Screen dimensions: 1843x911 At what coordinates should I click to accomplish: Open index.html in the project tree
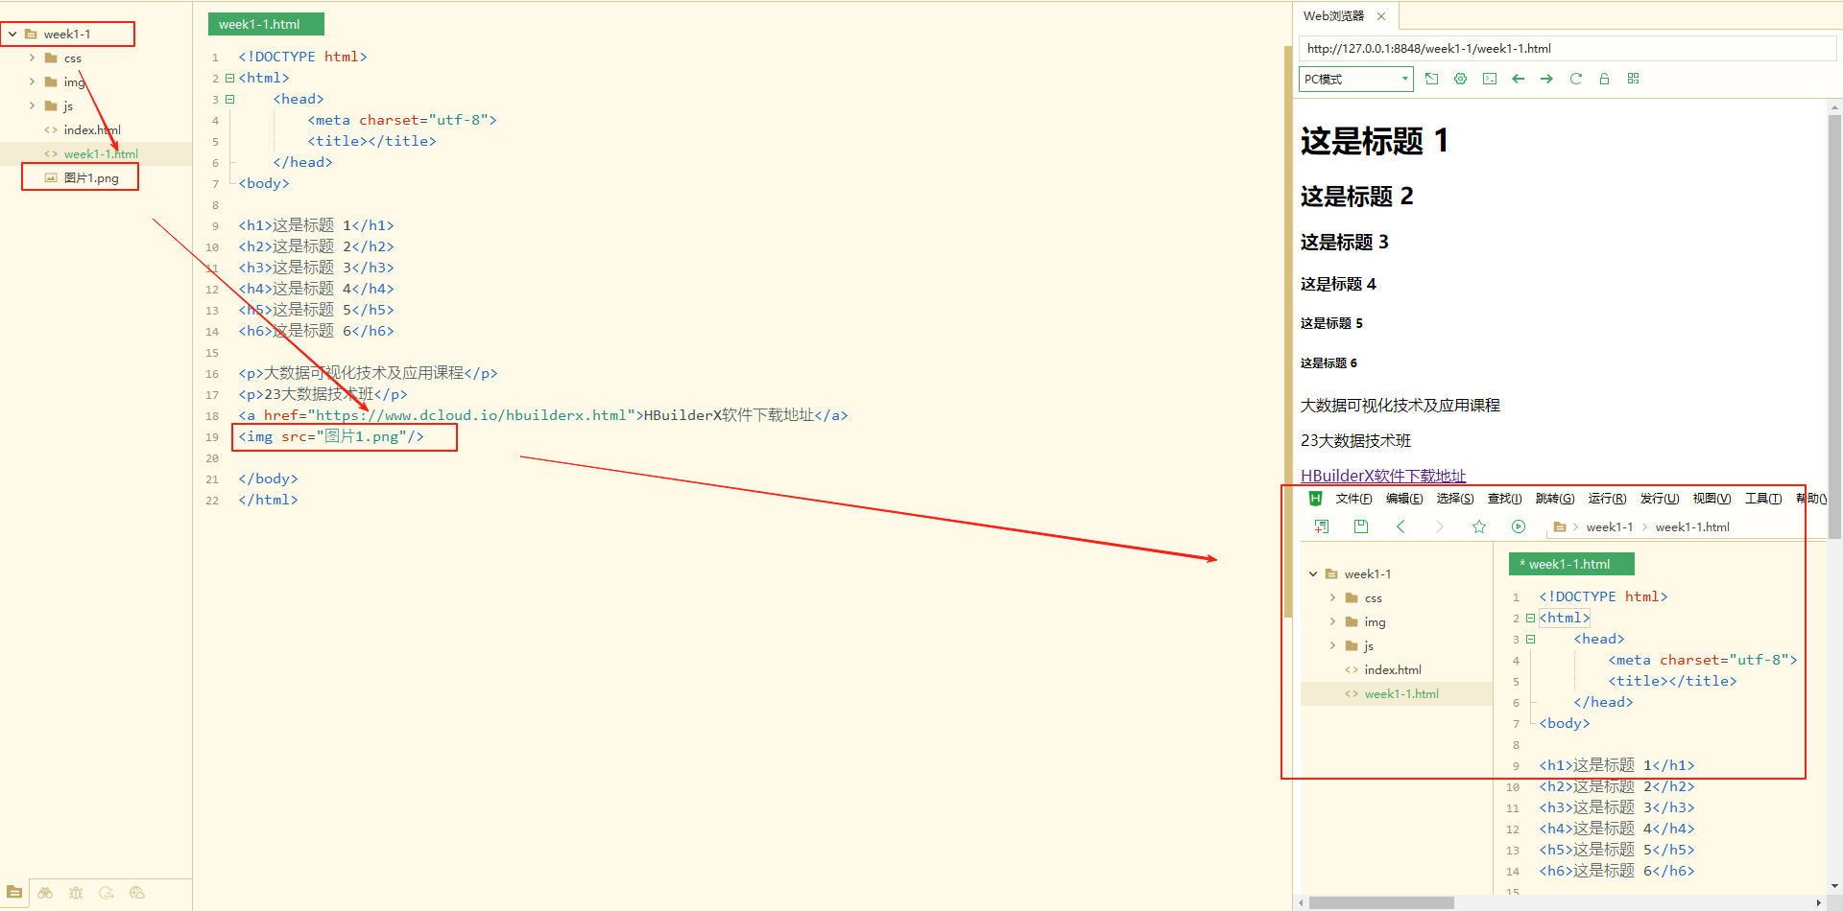(x=92, y=130)
